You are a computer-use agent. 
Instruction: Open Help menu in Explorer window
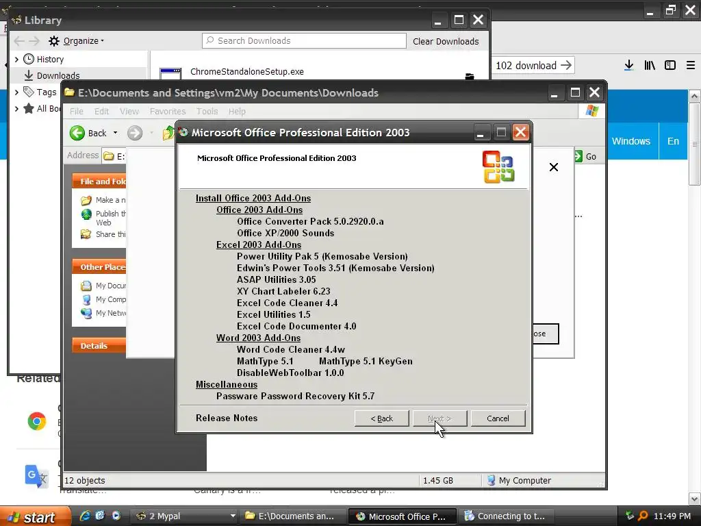(237, 112)
